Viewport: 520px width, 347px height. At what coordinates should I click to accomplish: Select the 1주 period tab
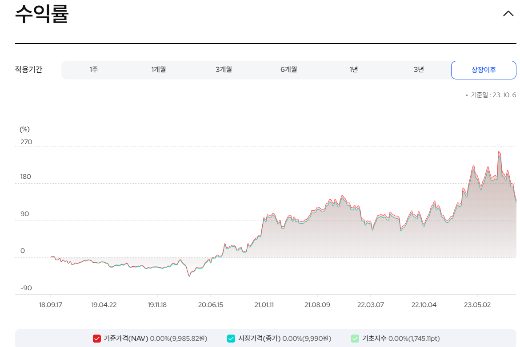93,70
